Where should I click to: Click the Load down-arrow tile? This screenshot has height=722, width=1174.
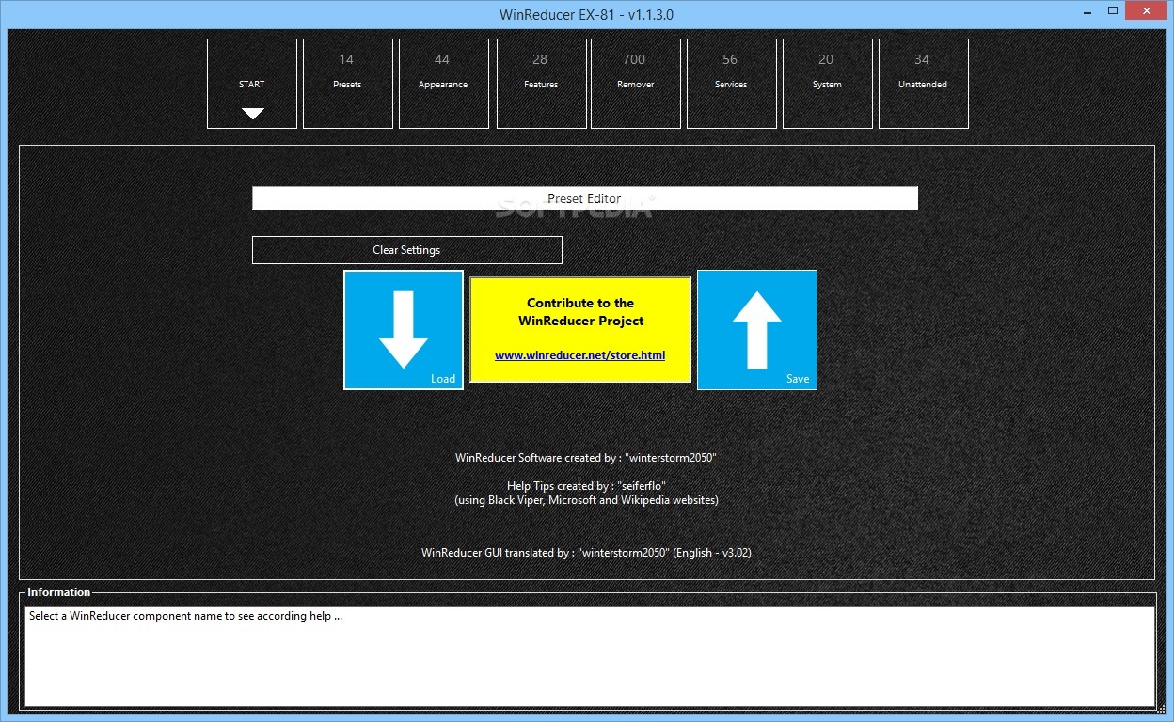(404, 330)
